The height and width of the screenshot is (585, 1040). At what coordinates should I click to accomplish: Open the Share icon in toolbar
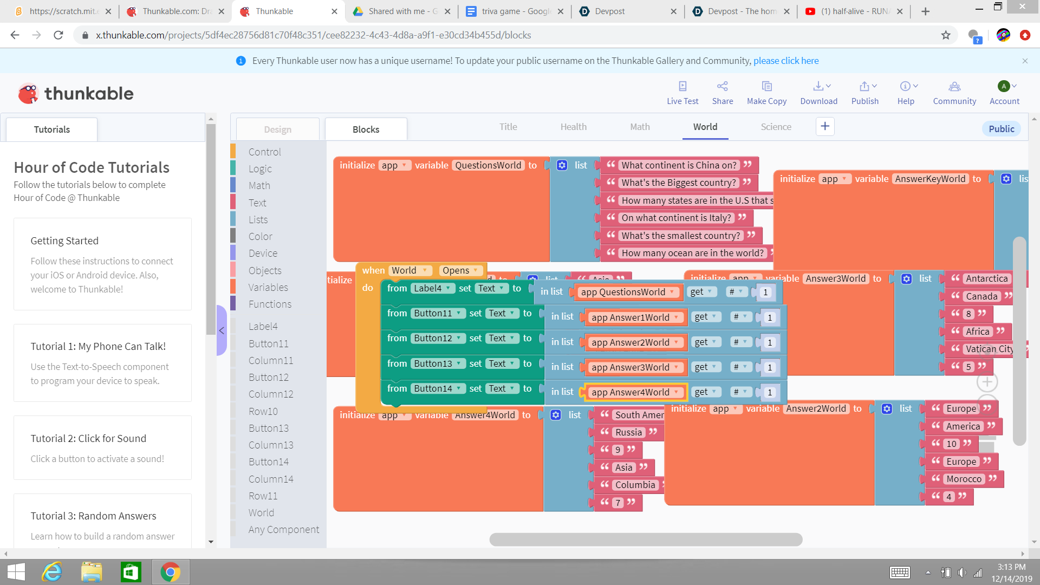(722, 86)
